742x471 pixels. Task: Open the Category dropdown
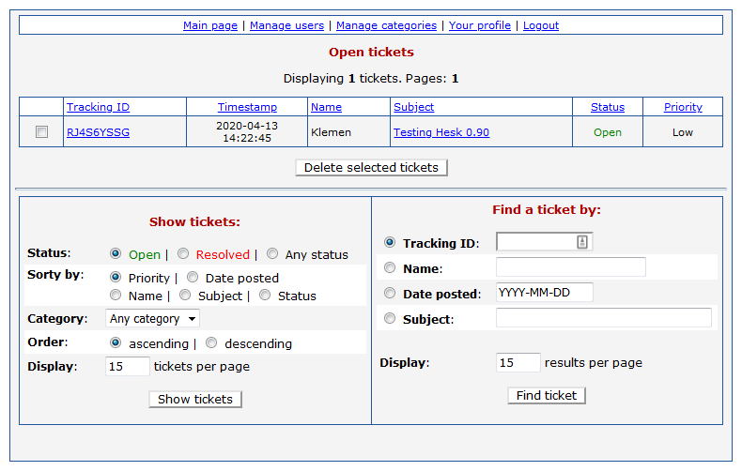[152, 319]
